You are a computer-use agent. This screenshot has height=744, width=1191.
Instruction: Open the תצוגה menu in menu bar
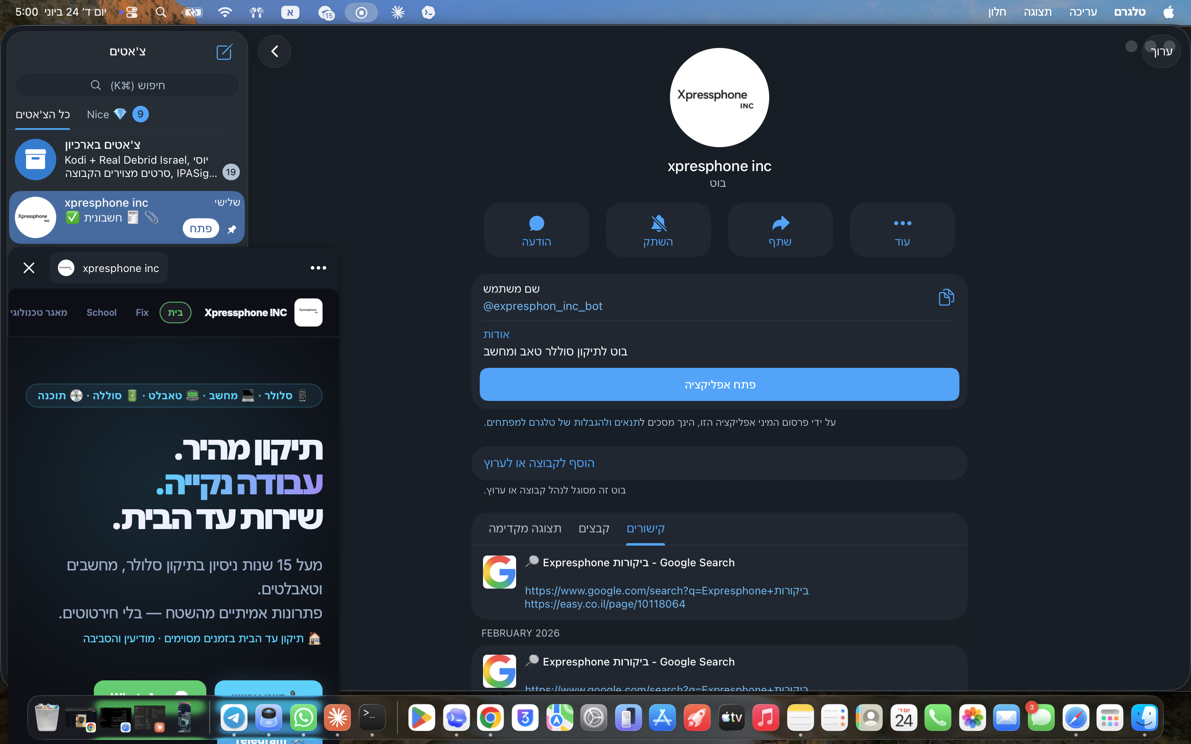pyautogui.click(x=1038, y=12)
